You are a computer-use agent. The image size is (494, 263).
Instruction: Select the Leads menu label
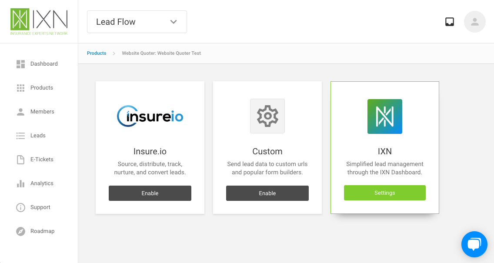point(38,136)
